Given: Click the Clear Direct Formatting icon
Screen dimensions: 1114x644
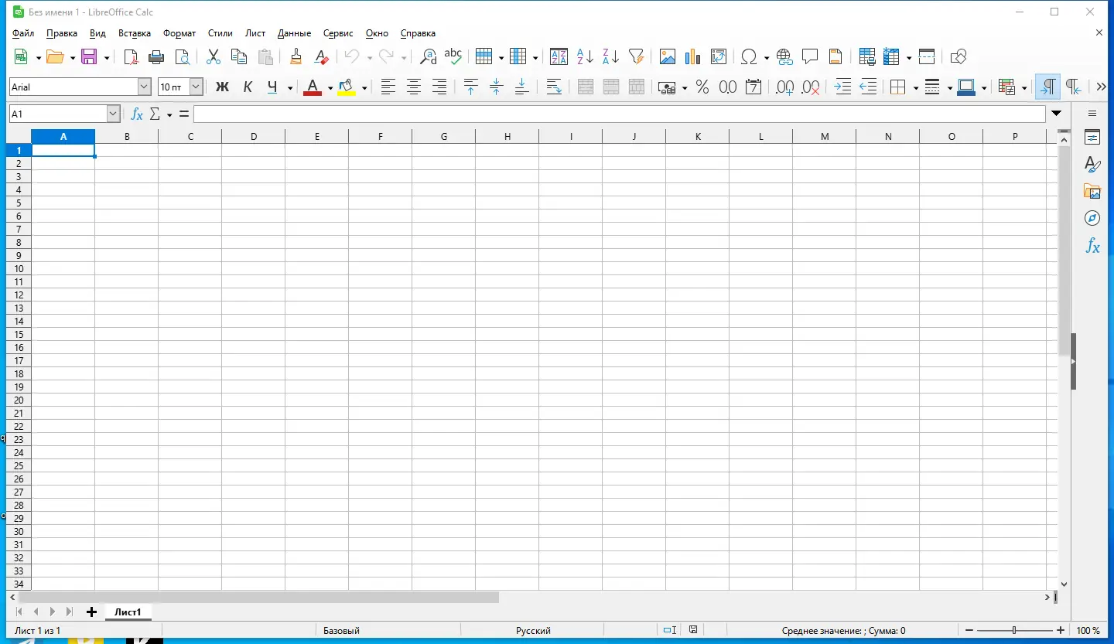Looking at the screenshot, I should tap(321, 56).
